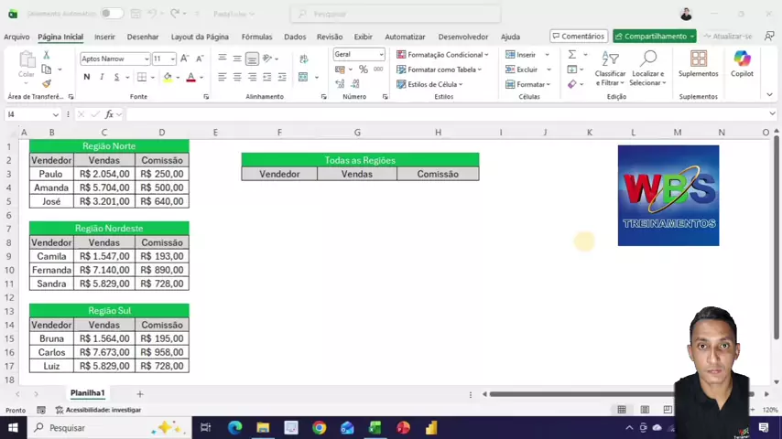Screen dimensions: 782x439
Task: Click the Cut scissors icon
Action: click(47, 56)
